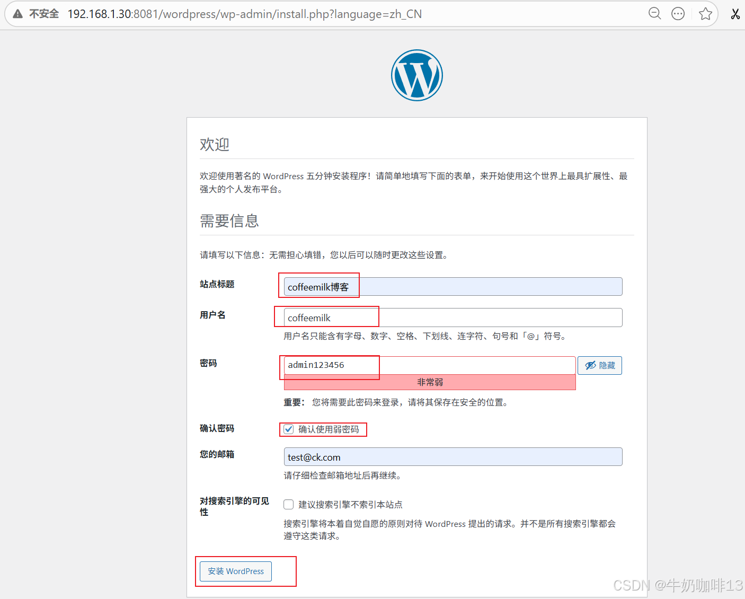Click the 对搜索引擎的可见性 label
Image resolution: width=745 pixels, height=599 pixels.
(234, 506)
